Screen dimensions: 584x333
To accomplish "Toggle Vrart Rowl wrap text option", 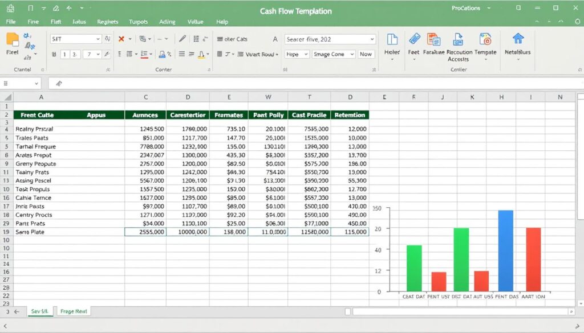I will (260, 54).
